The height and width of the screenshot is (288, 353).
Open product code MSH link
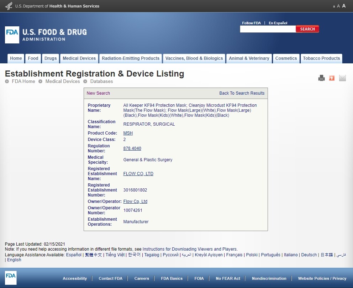128,133
